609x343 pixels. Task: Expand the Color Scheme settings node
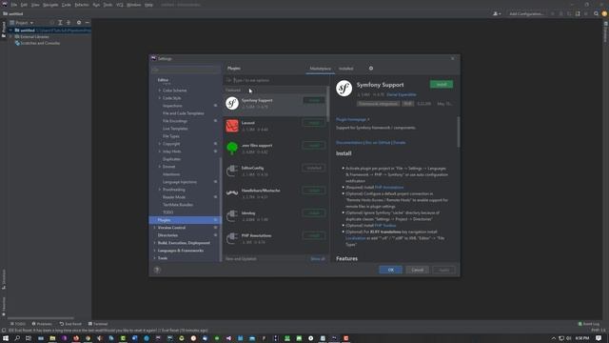(160, 91)
